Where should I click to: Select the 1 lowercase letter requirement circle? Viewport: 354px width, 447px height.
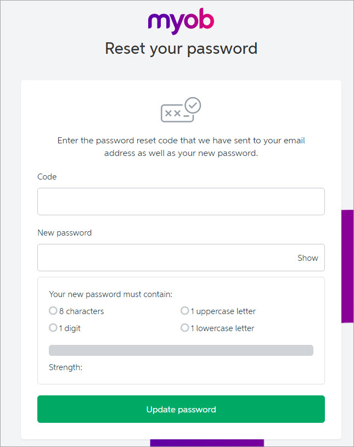(x=185, y=328)
